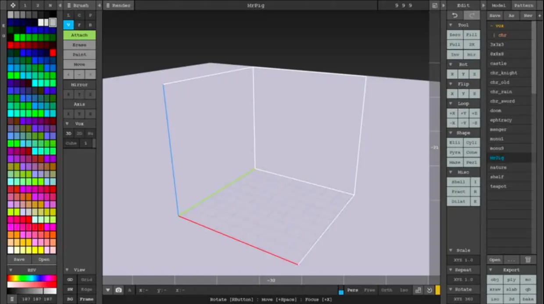Toggle Mirror X axis
The height and width of the screenshot is (304, 544).
69,94
